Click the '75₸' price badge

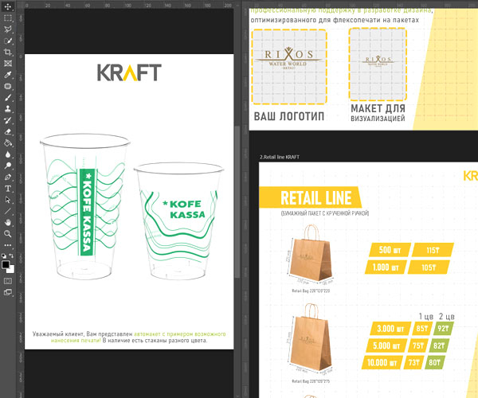click(418, 345)
